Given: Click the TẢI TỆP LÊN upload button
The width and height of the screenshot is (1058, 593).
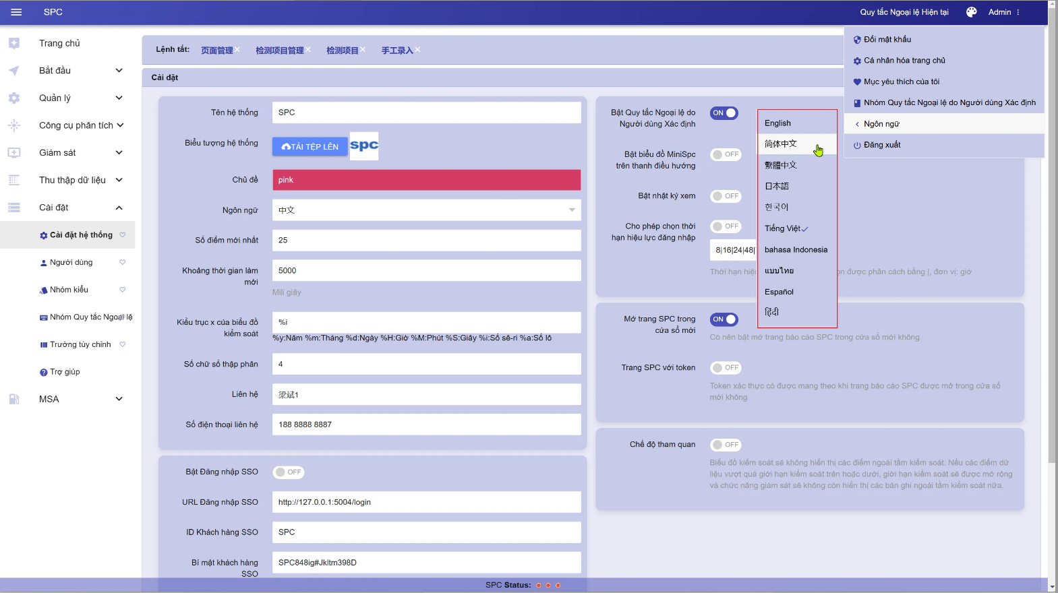Looking at the screenshot, I should (310, 146).
